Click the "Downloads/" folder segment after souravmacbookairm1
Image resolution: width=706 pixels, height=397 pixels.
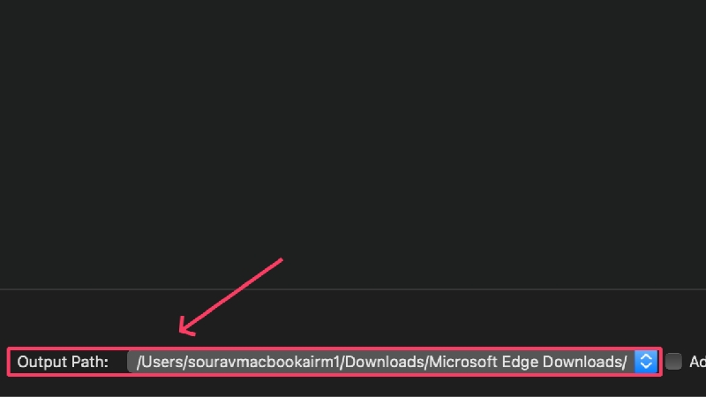tap(386, 362)
